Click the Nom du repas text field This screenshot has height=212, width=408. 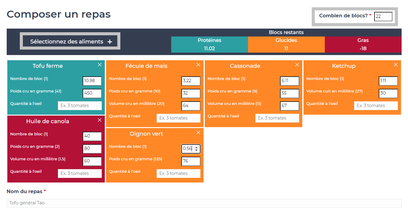(x=204, y=203)
